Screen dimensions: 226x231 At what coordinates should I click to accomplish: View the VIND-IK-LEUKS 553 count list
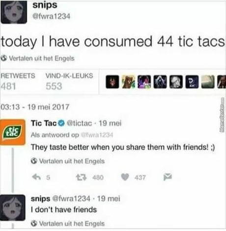tap(69, 81)
